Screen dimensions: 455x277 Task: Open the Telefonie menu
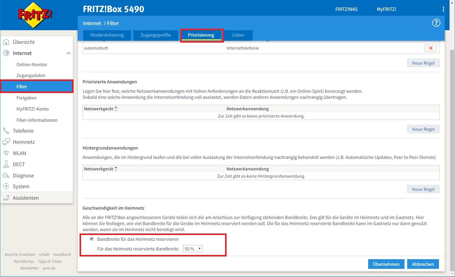[x=23, y=131]
